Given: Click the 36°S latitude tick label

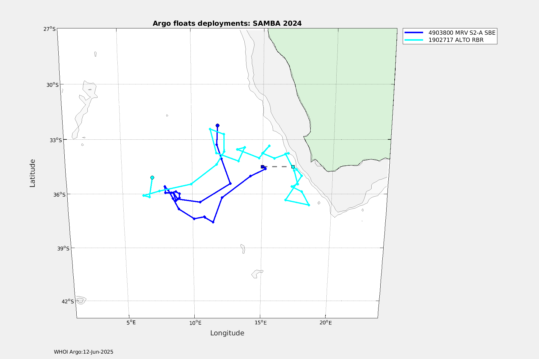Looking at the screenshot, I should (59, 195).
